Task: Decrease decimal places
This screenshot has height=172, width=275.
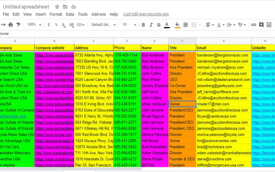Action: tap(63, 25)
